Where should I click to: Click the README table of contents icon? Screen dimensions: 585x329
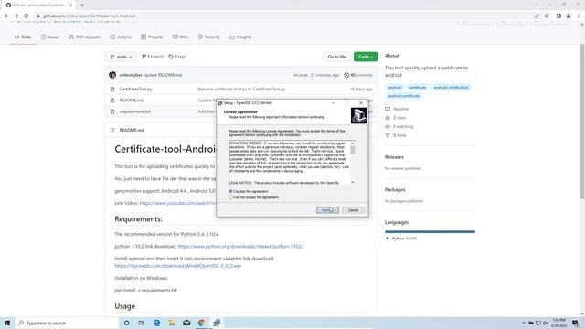[112, 130]
